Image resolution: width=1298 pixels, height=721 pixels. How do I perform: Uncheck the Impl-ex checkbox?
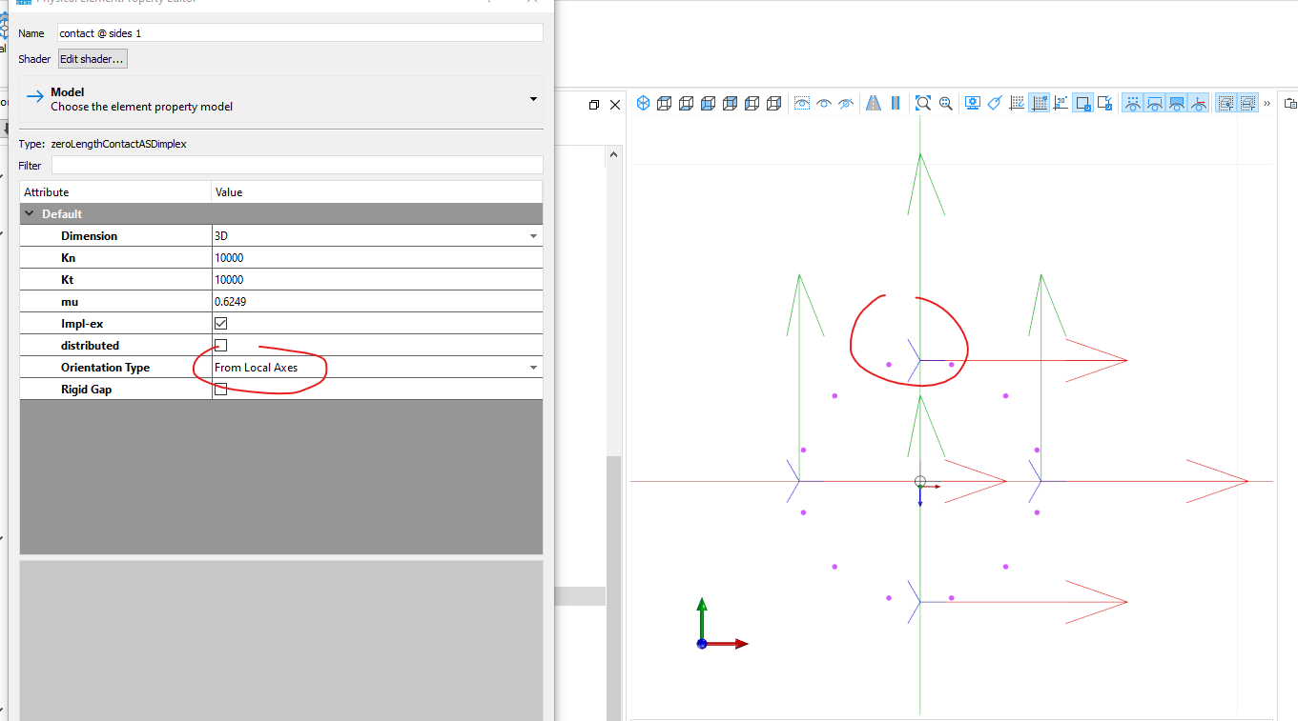point(220,324)
